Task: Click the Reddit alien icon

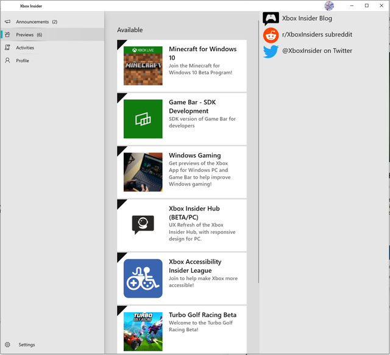Action: pos(271,35)
